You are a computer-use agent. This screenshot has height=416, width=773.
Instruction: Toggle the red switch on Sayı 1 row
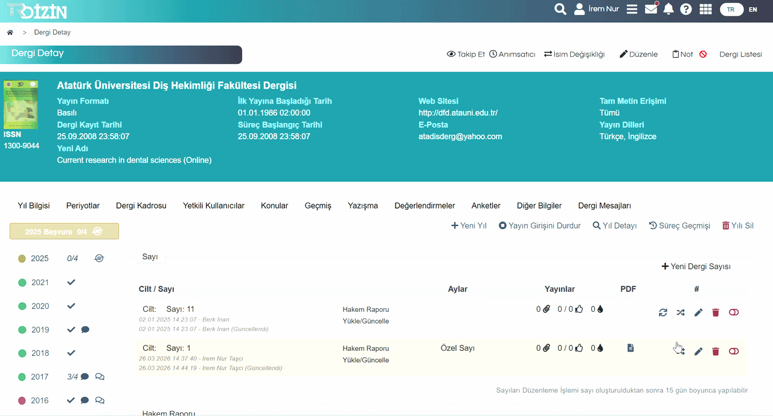click(x=734, y=351)
